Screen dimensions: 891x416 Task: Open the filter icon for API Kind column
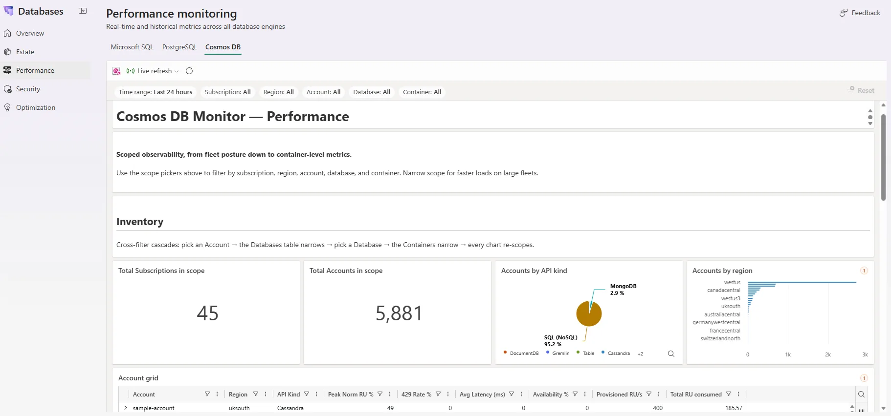coord(307,394)
